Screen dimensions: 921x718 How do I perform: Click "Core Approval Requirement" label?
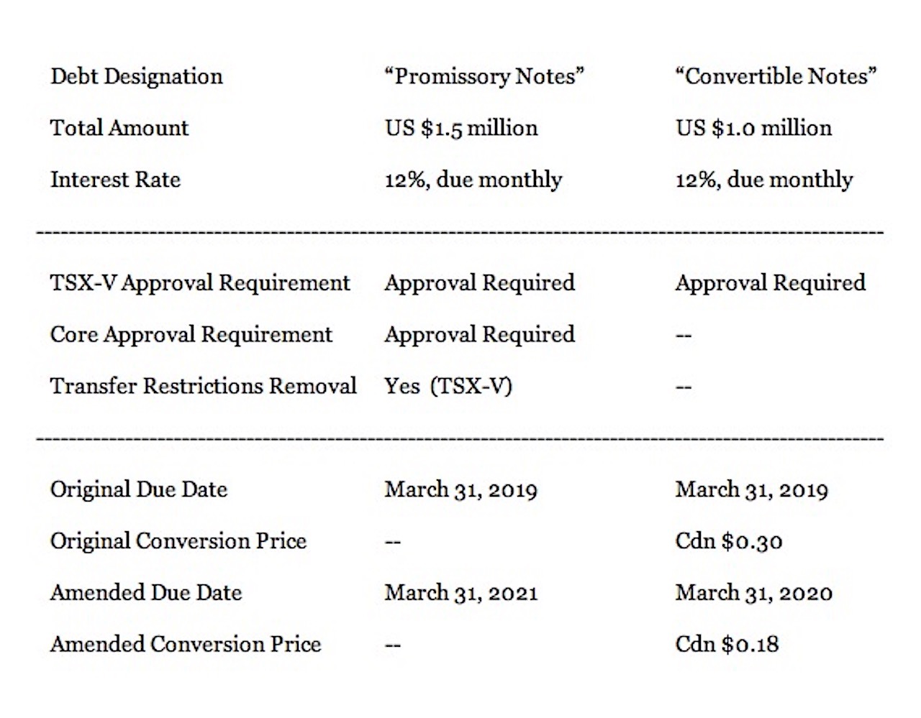(x=191, y=335)
